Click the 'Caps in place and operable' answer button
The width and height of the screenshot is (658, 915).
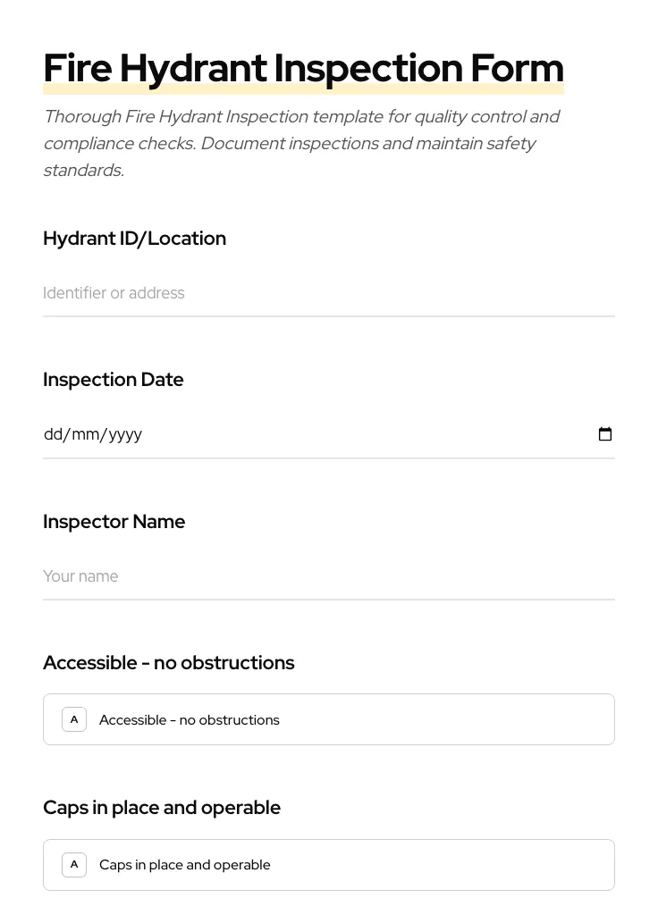tap(329, 864)
